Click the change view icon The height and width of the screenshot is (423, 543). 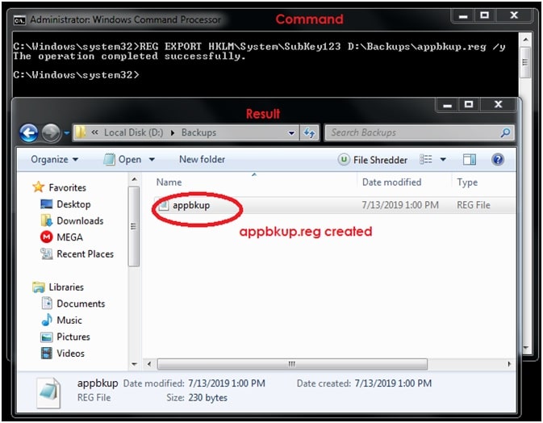click(x=426, y=160)
